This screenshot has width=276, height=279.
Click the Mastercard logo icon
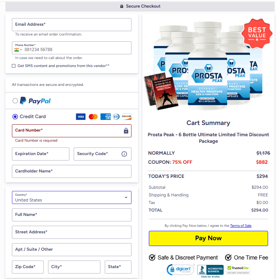pos(93,117)
